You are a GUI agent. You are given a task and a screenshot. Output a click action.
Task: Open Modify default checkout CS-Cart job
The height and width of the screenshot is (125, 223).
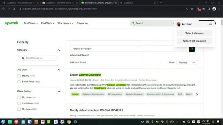[x=97, y=110]
